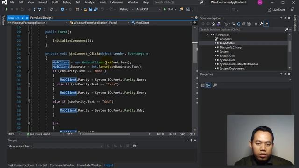Open the WindowsFormsApplication1.Form1 type dropdown
The height and width of the screenshot is (168, 299).
pyautogui.click(x=100, y=23)
